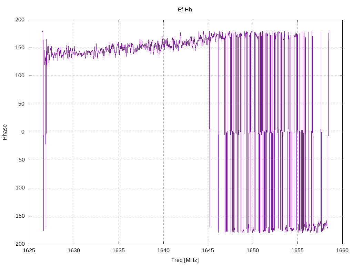Click the y-axis tick label 200
The height and width of the screenshot is (265, 353).
[x=20, y=20]
